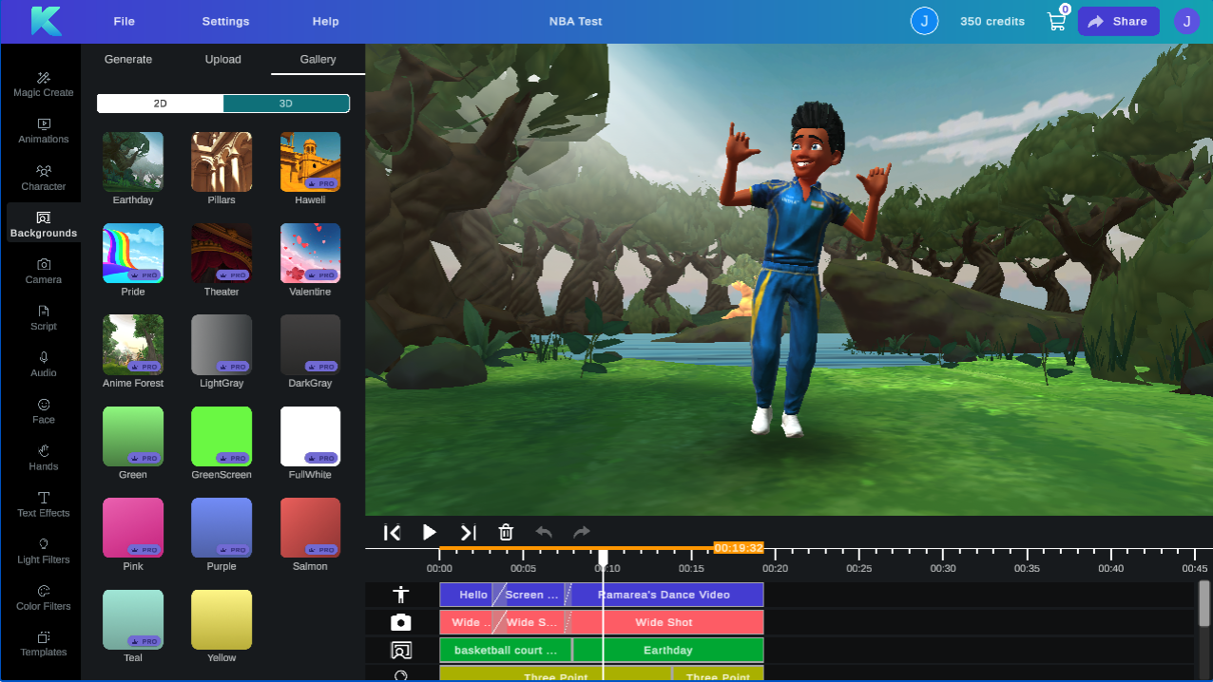Select the Animations tool in the sidebar
The width and height of the screenshot is (1213, 682).
[43, 130]
